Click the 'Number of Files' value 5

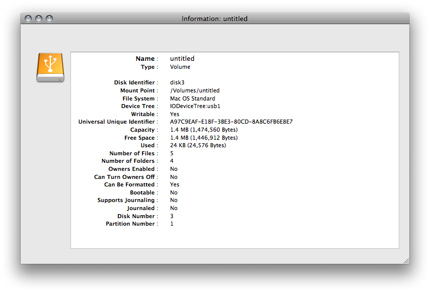click(x=172, y=153)
